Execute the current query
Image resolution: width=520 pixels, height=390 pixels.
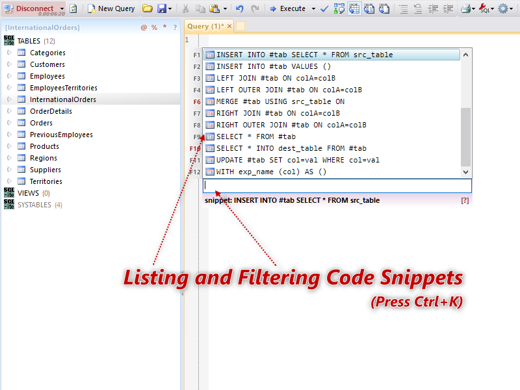pos(288,8)
